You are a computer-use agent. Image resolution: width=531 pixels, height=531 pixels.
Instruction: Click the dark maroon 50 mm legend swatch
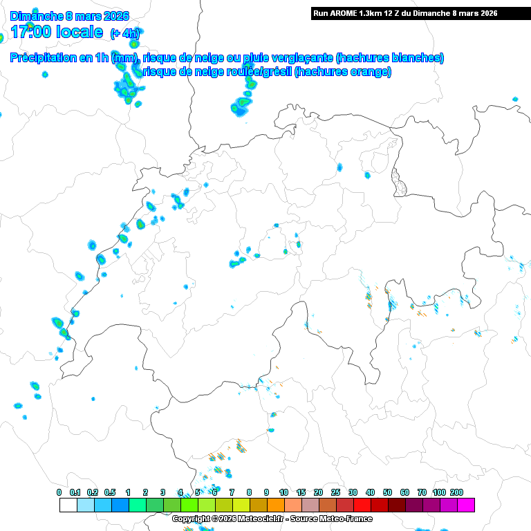396,505
